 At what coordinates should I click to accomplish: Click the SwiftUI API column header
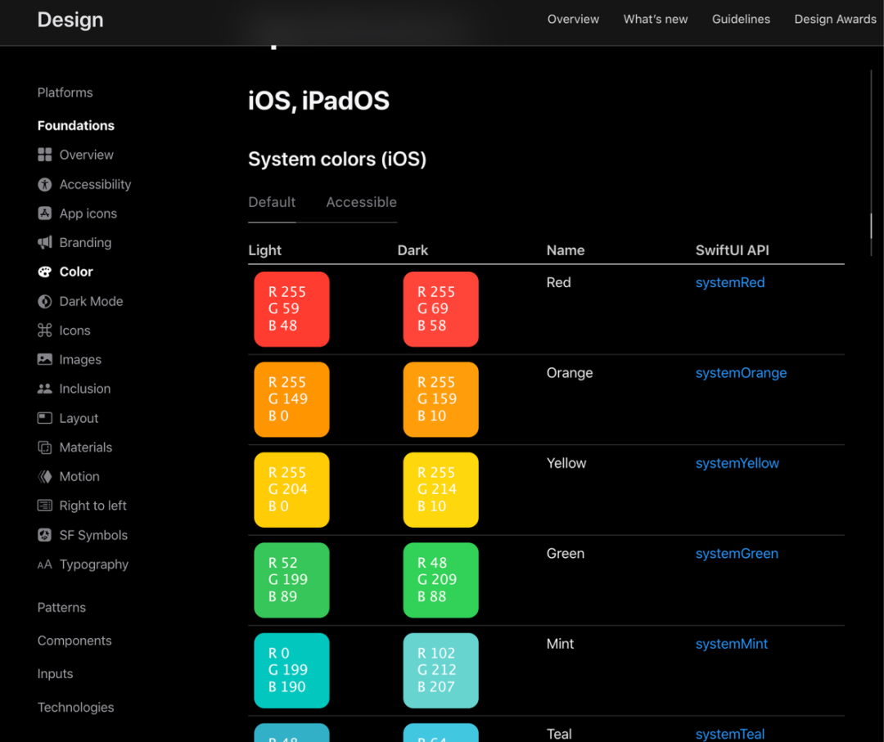coord(733,250)
